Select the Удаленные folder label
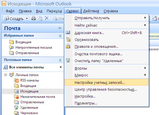The width and height of the screenshot is (159, 115). point(29,108)
